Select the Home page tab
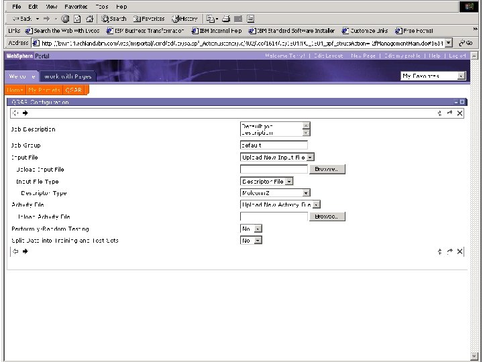The width and height of the screenshot is (483, 362). coord(15,90)
